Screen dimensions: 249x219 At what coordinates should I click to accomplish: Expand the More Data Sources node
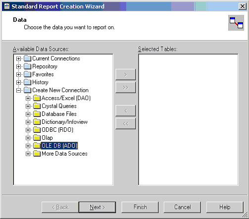(x=28, y=154)
